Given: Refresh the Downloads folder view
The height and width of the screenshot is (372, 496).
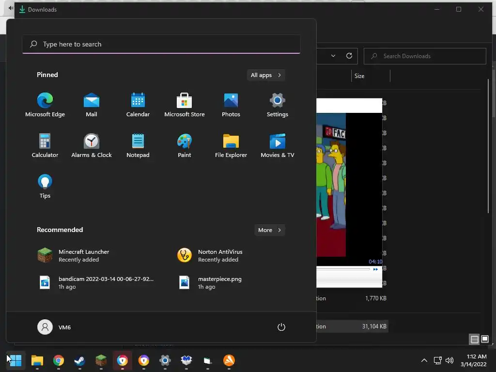Looking at the screenshot, I should point(349,56).
